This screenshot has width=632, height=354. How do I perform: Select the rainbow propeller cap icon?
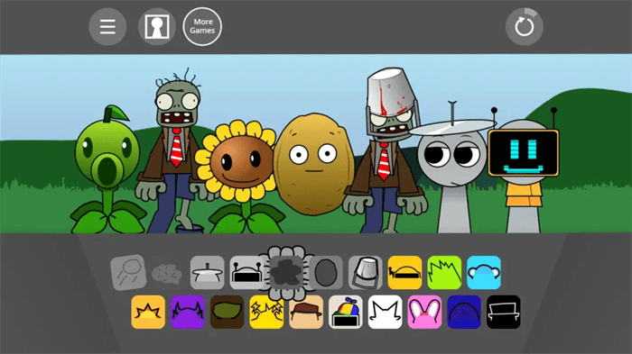tap(346, 312)
